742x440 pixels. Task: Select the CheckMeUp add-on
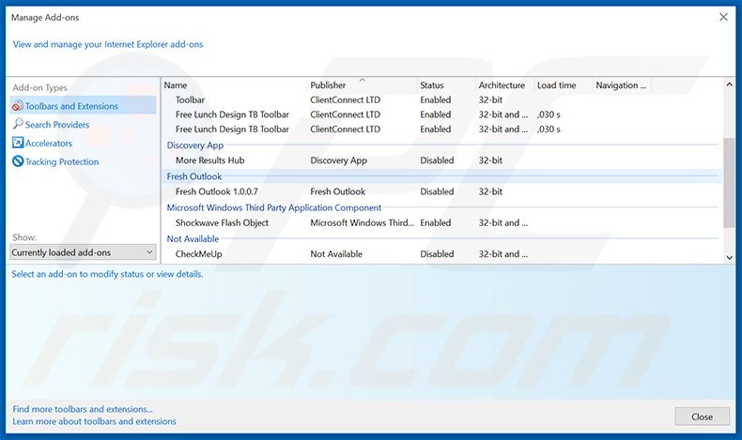click(442, 254)
